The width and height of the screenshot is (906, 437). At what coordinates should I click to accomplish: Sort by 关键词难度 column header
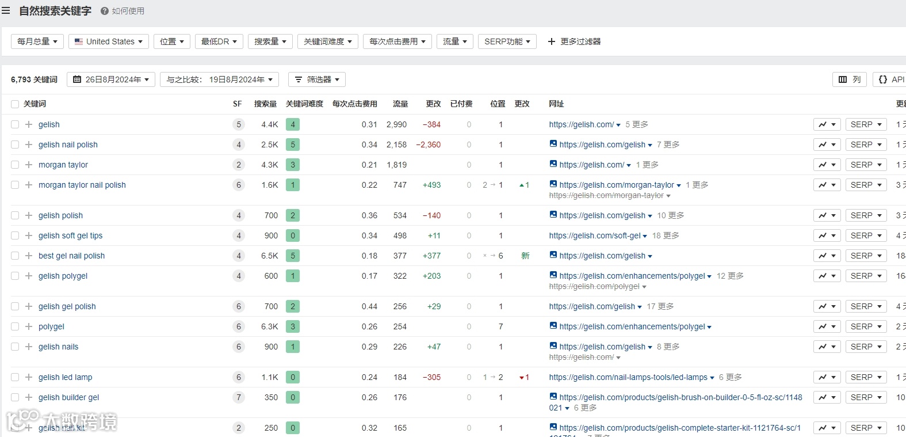point(305,104)
